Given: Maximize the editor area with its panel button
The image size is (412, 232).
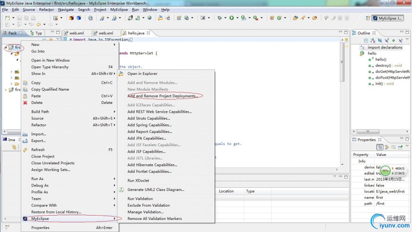Looking at the screenshot, I should coord(346,32).
